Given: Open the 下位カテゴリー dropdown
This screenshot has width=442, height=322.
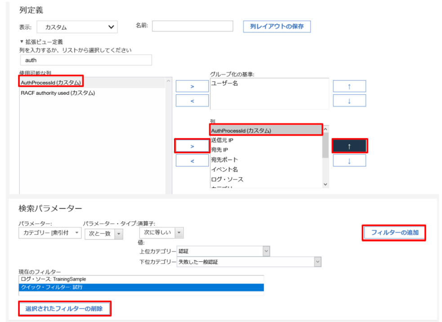Looking at the screenshot, I should point(249,262).
